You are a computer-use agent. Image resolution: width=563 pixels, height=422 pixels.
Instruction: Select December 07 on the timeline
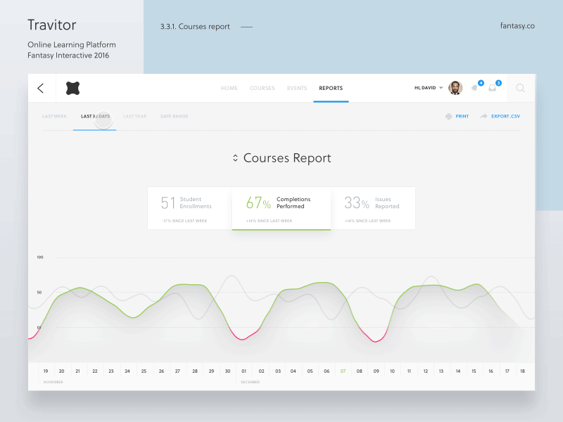(x=343, y=371)
